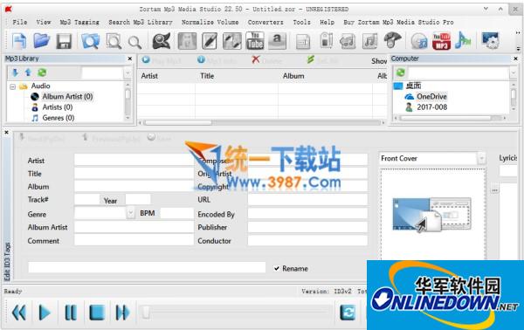Open the File menu
524x330 pixels.
[x=20, y=22]
